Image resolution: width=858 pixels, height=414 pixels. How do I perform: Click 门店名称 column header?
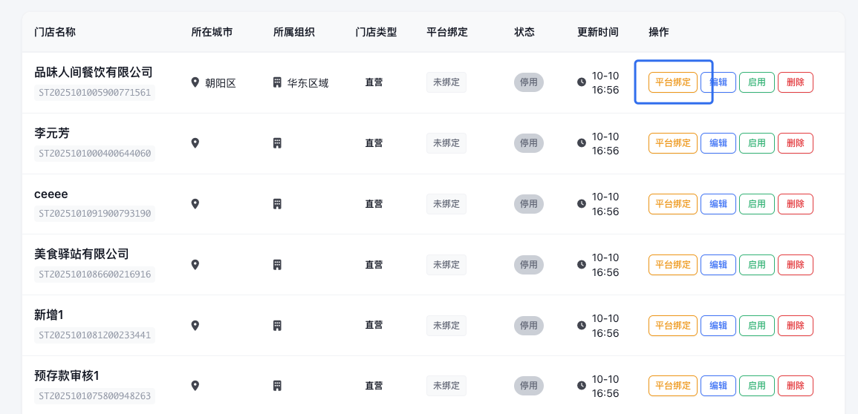(x=55, y=33)
